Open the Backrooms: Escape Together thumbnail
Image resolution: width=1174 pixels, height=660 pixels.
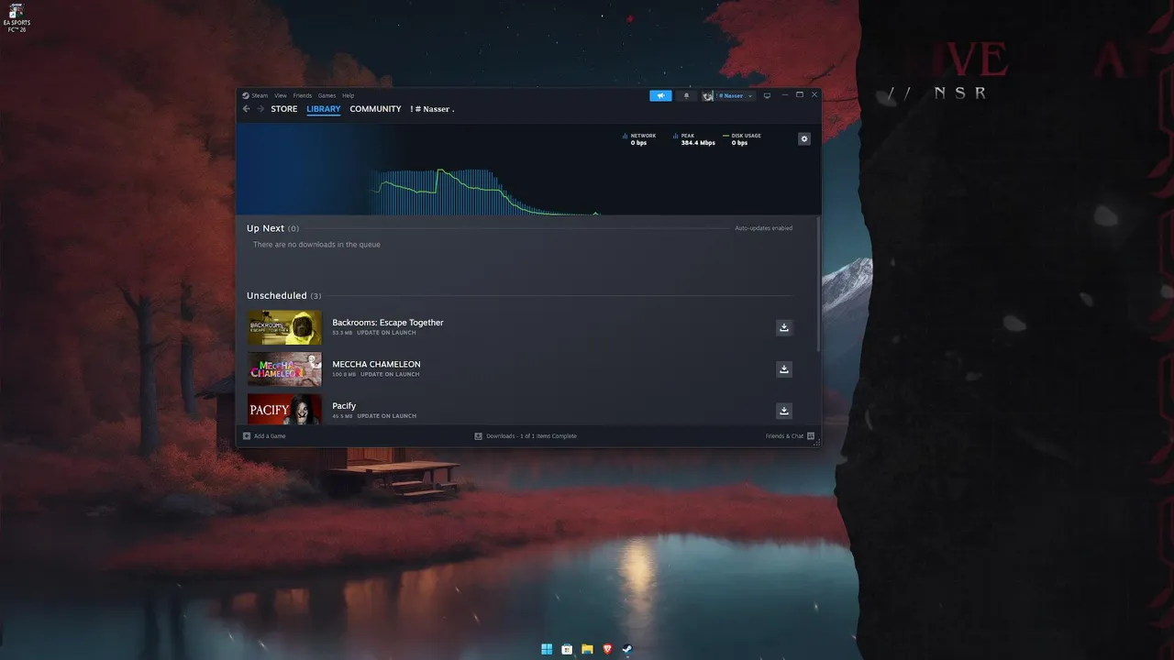click(x=284, y=327)
